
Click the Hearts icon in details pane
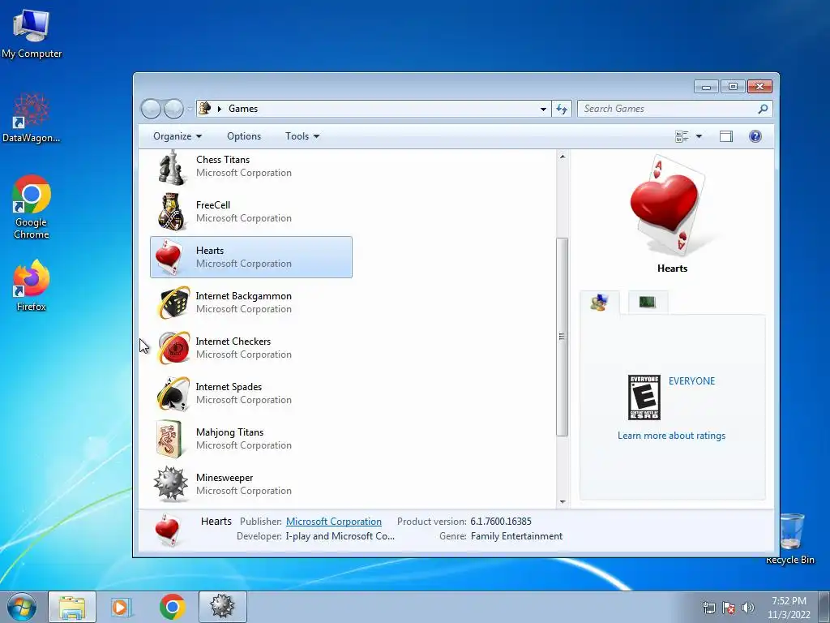pos(167,531)
